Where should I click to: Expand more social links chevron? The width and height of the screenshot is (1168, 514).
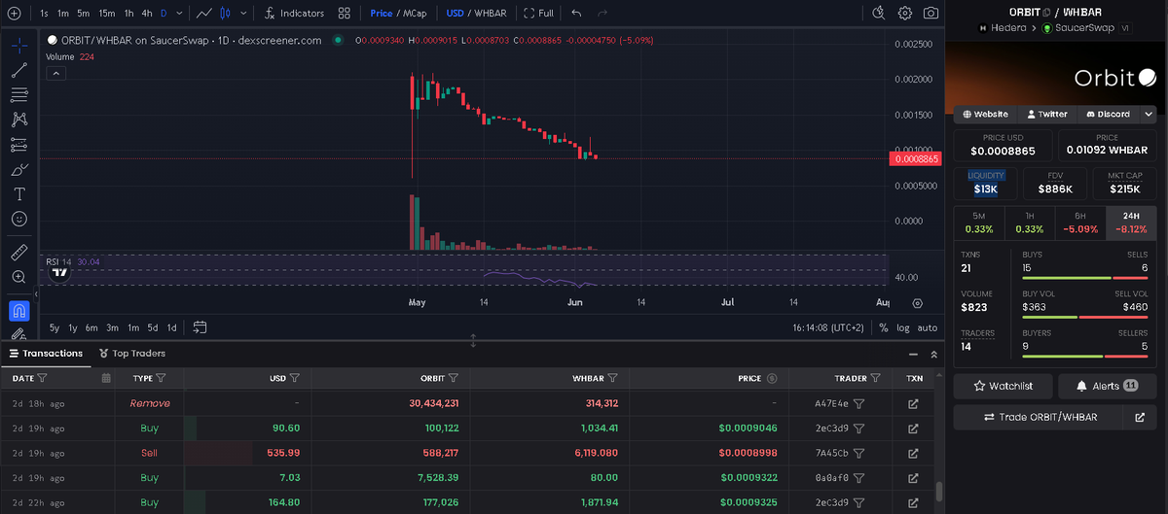[1149, 114]
